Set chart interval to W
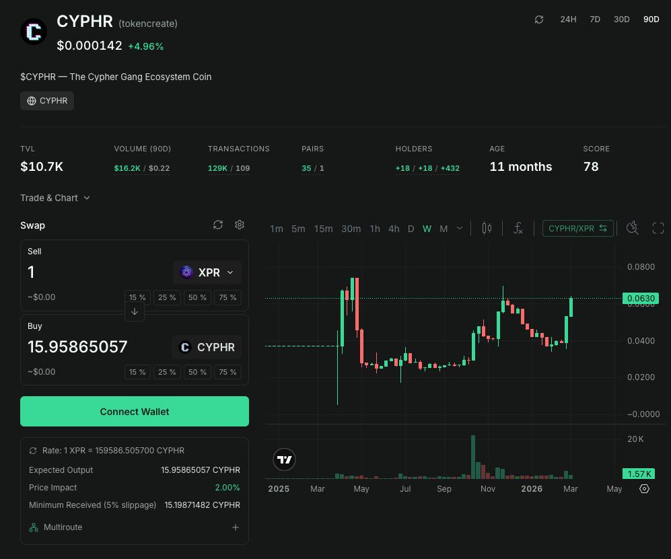The height and width of the screenshot is (559, 671). (x=427, y=229)
